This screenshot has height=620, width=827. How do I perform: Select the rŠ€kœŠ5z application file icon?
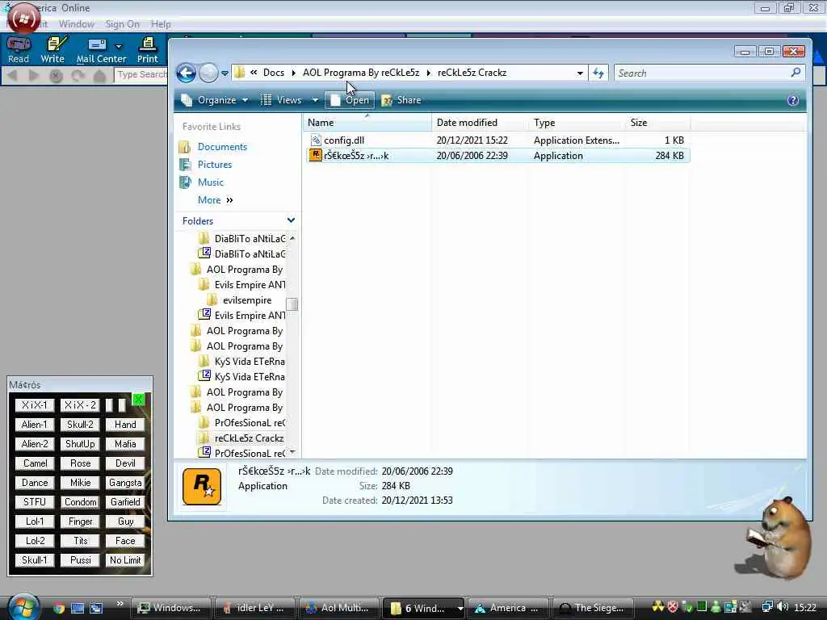pos(316,156)
